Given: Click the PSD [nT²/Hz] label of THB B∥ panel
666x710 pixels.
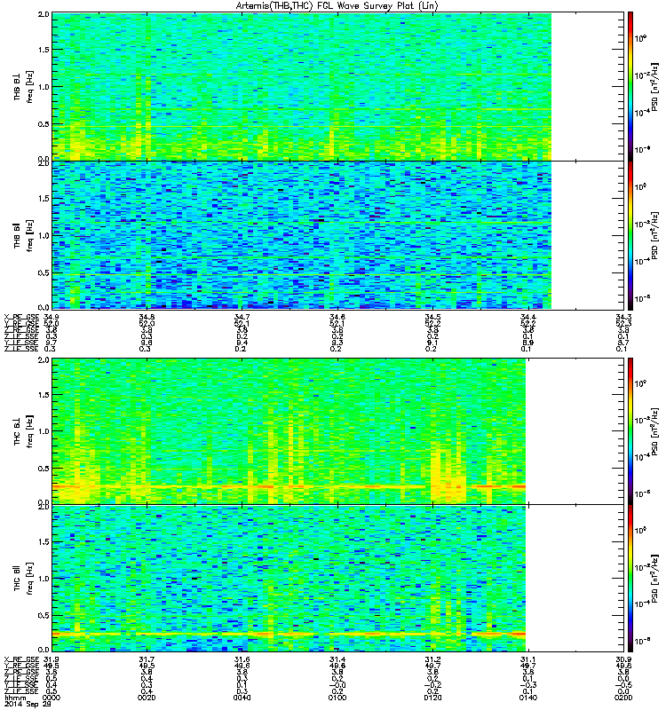Looking at the screenshot, I should pyautogui.click(x=654, y=235).
